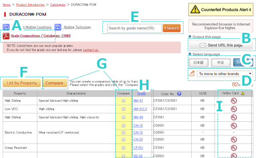Check the Compare box for AW-01
Viewport: 256px width, 158px height.
click(124, 101)
